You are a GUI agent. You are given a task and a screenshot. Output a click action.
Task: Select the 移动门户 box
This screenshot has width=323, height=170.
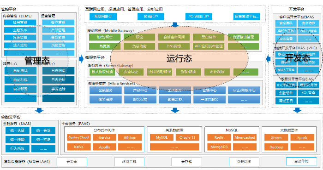[151, 17]
